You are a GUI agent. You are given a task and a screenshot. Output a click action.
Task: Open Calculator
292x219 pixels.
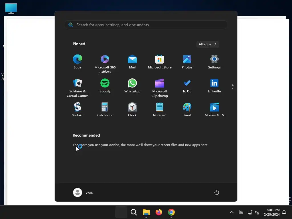click(x=105, y=110)
